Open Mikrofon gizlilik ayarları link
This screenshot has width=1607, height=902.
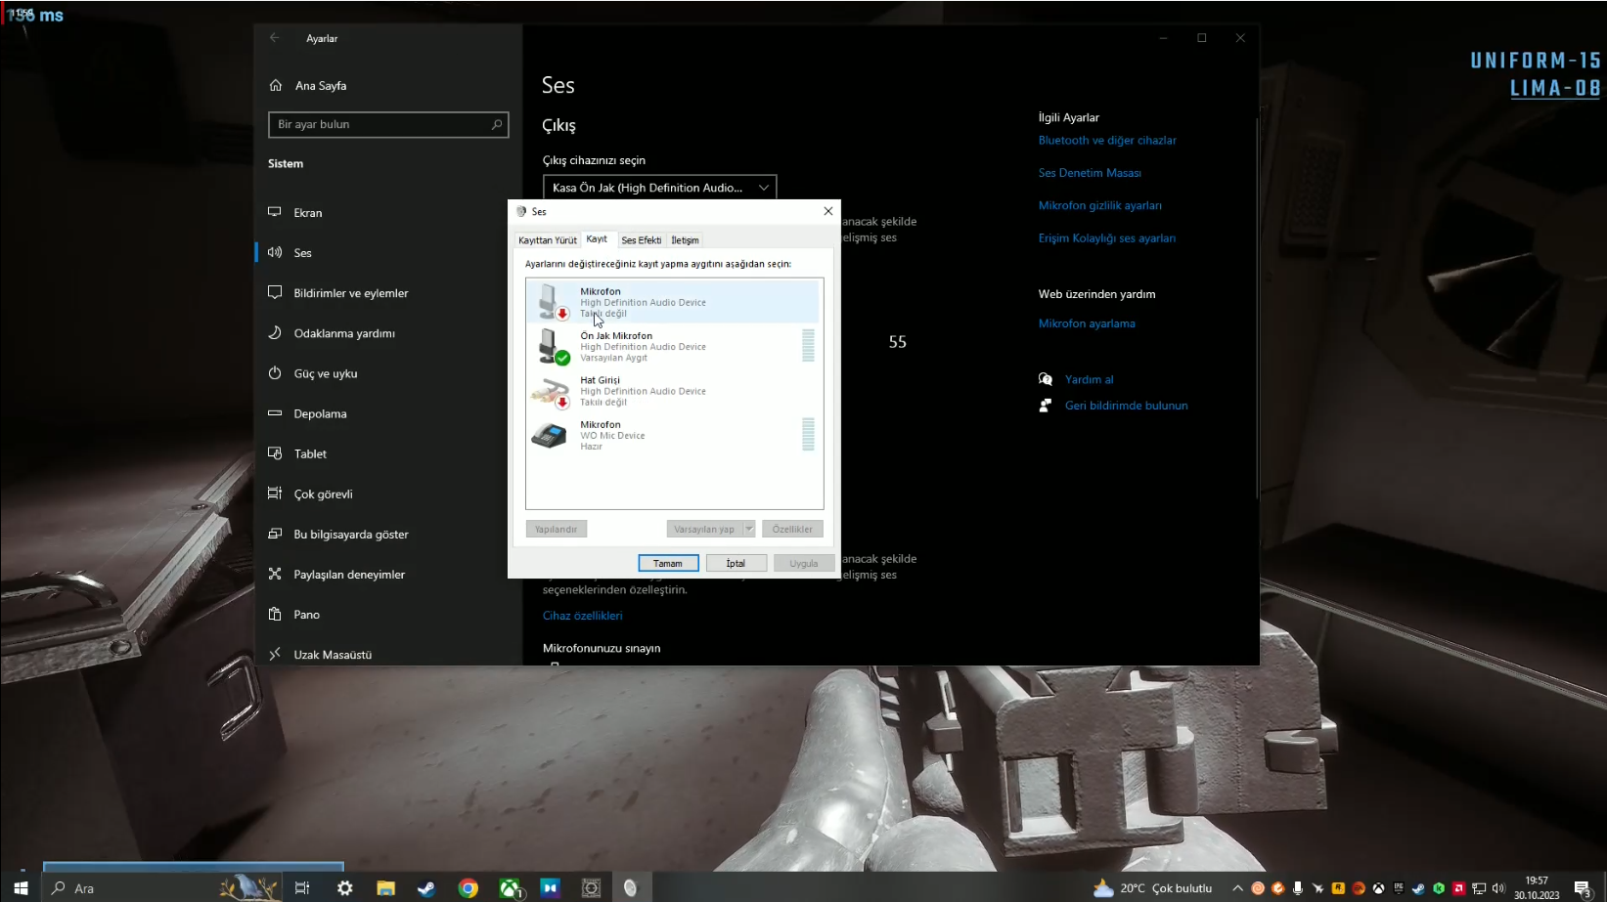1100,205
